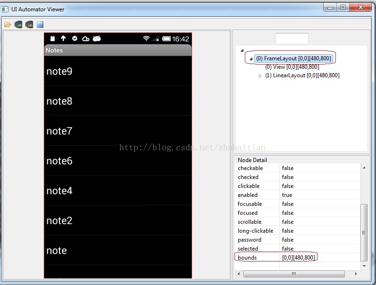Viewport: 376px width, 285px height.
Task: Select the long-clickable property row
Action: tap(298, 231)
